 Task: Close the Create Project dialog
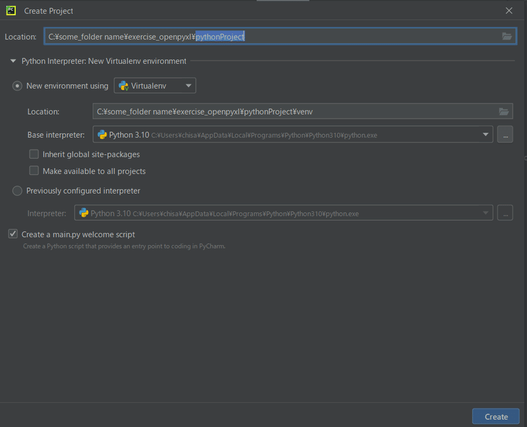pos(509,11)
